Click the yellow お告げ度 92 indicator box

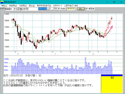pos(112,84)
